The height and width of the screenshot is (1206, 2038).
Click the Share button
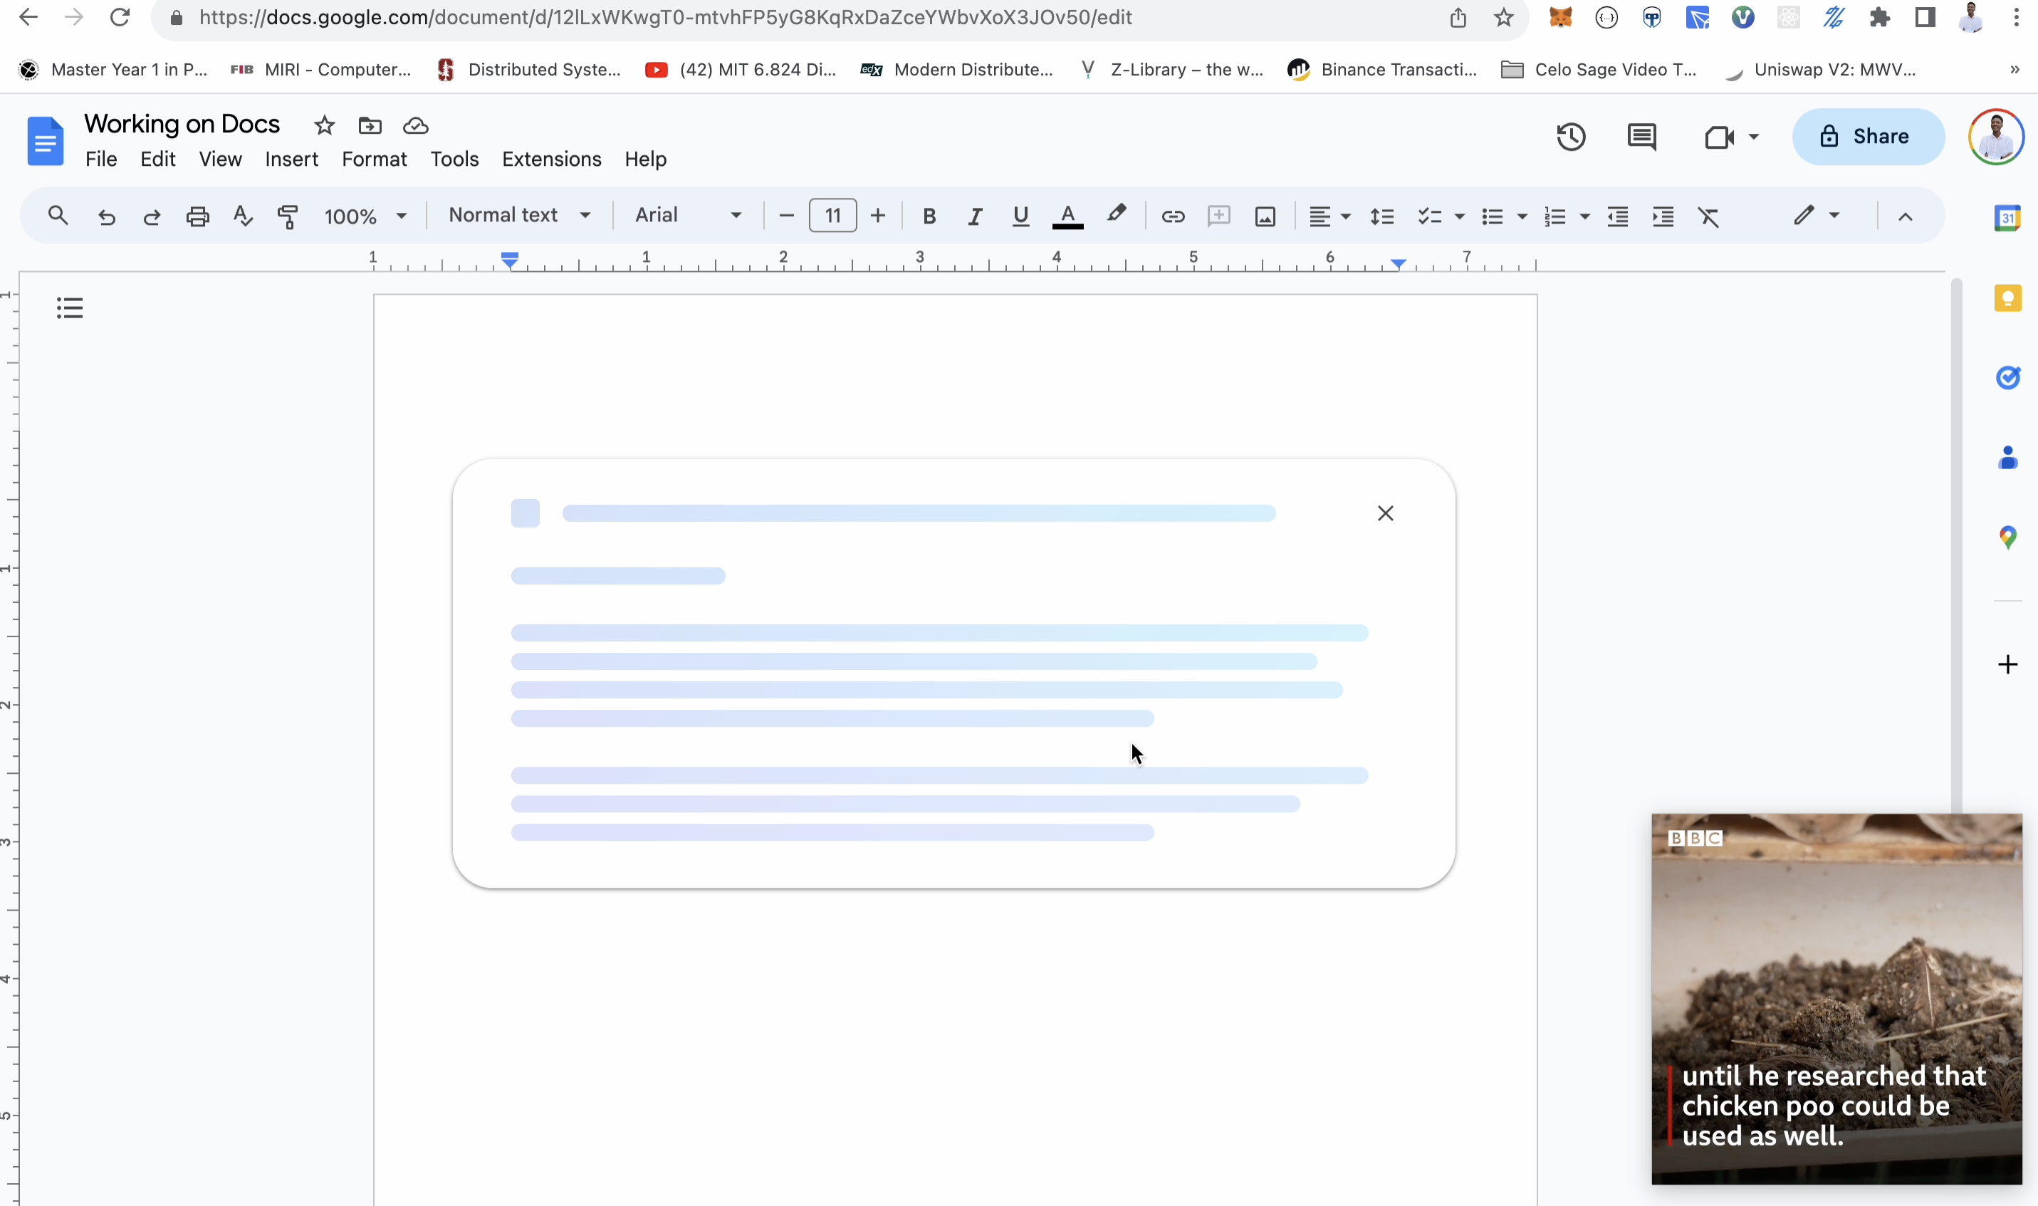(1867, 137)
